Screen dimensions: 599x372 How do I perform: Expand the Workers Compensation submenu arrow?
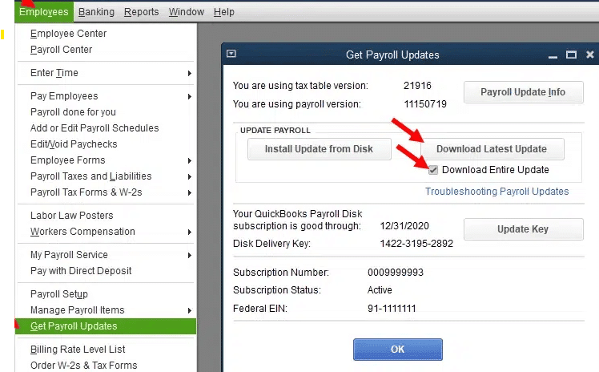click(x=190, y=232)
